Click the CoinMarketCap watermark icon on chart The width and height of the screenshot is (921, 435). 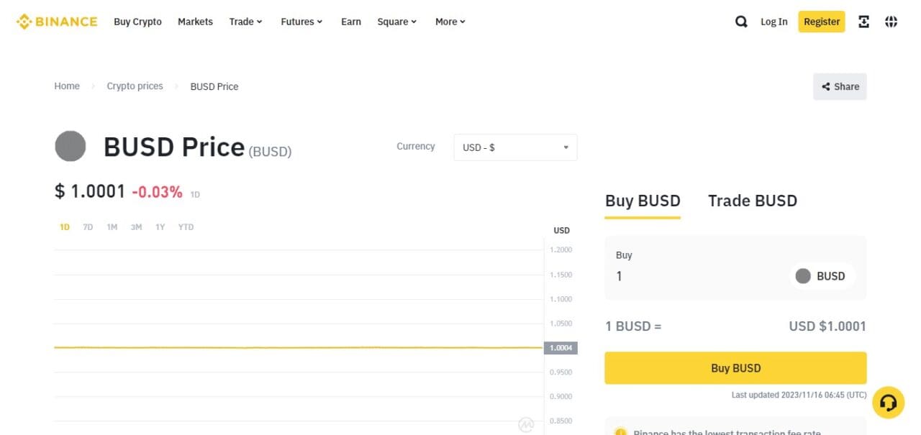[527, 425]
